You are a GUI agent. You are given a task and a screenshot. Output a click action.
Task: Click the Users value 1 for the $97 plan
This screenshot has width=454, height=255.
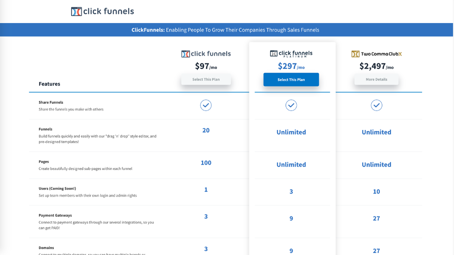coord(206,189)
